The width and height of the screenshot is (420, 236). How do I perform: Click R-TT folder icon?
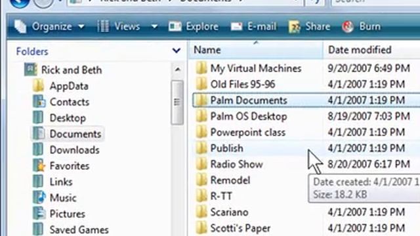click(x=201, y=196)
